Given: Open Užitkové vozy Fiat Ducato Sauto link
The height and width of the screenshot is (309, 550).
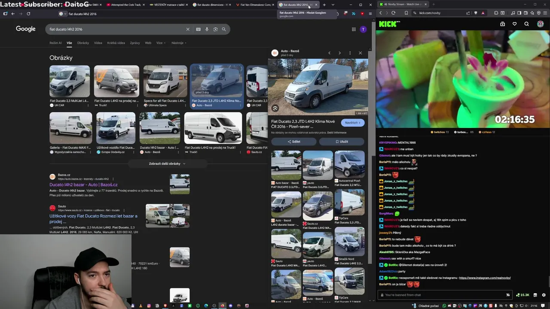Looking at the screenshot, I should 93,219.
